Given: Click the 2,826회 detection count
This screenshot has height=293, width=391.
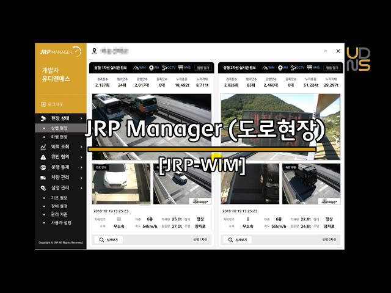Looking at the screenshot, I should pos(232,85).
